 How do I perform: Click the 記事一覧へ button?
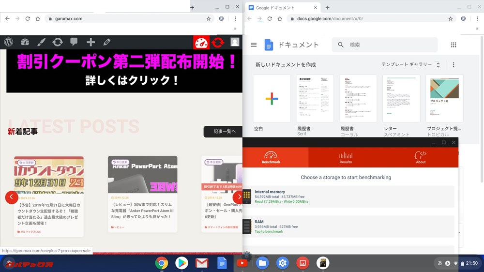click(223, 132)
